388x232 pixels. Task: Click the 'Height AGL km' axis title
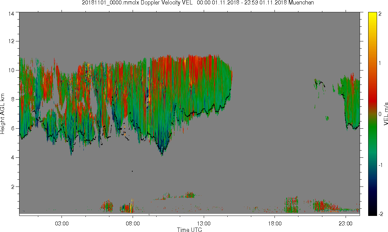pyautogui.click(x=2, y=114)
